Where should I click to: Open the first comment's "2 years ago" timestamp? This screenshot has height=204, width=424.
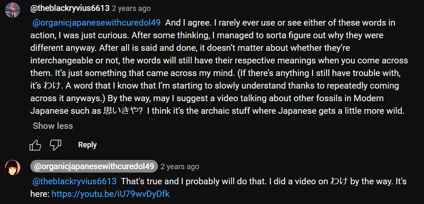click(132, 8)
